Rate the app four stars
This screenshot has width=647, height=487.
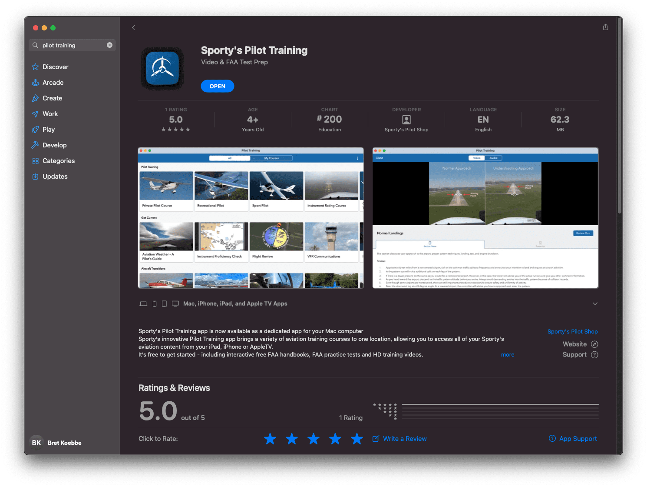pos(335,439)
